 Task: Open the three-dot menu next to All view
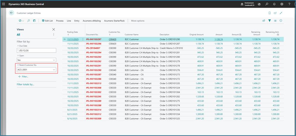54,34
